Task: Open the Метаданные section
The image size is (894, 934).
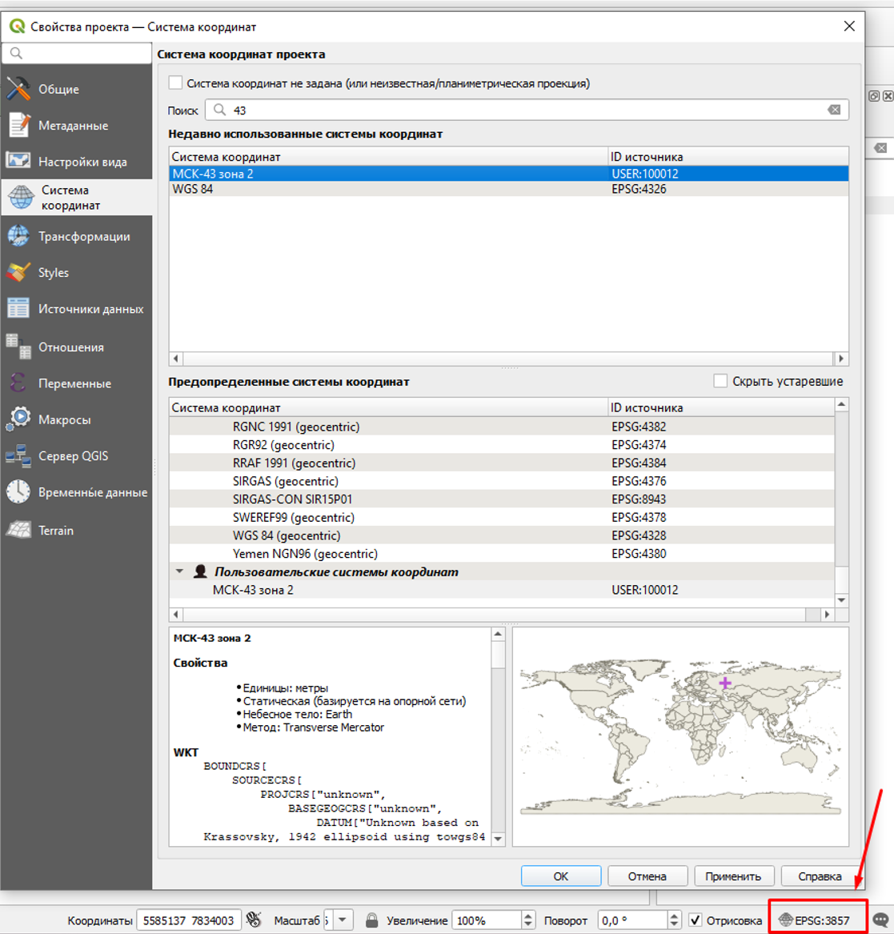Action: point(72,126)
